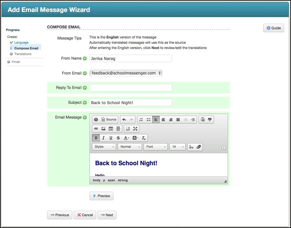This screenshot has width=291, height=228.
Task: Open the From Email address dropdown
Action: pyautogui.click(x=126, y=73)
